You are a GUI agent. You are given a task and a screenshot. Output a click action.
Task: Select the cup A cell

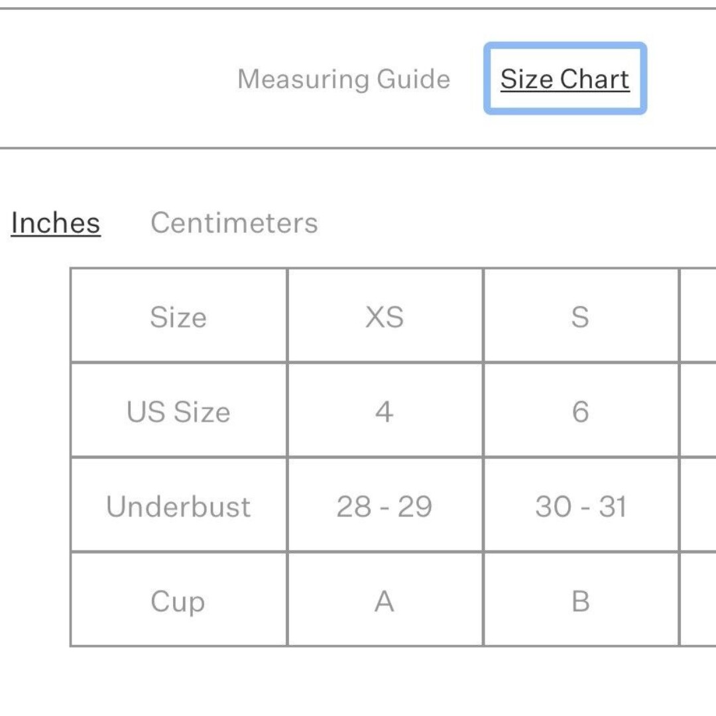click(x=385, y=599)
